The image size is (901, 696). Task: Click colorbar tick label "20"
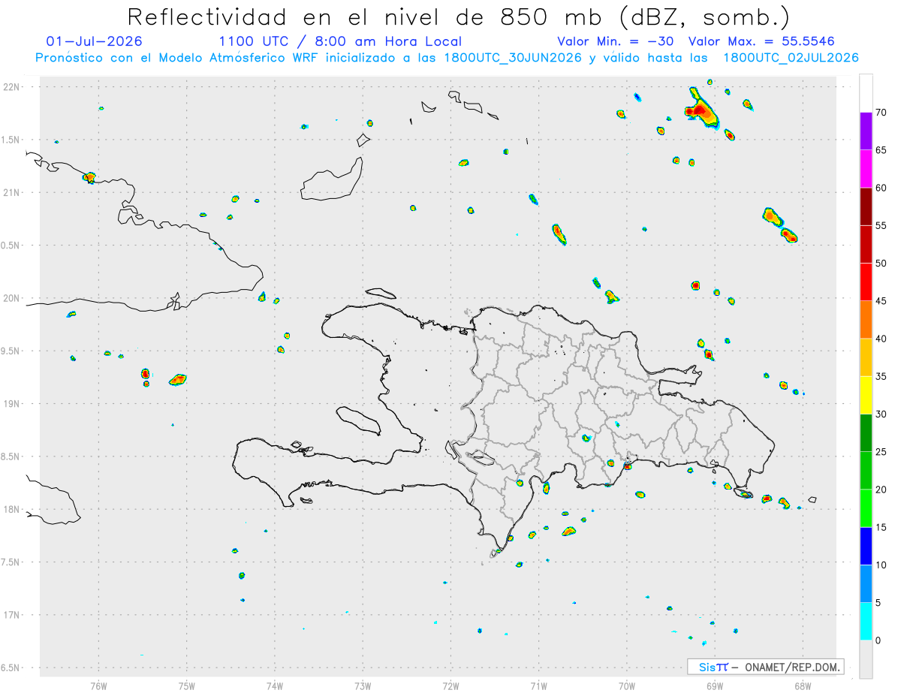coord(881,490)
